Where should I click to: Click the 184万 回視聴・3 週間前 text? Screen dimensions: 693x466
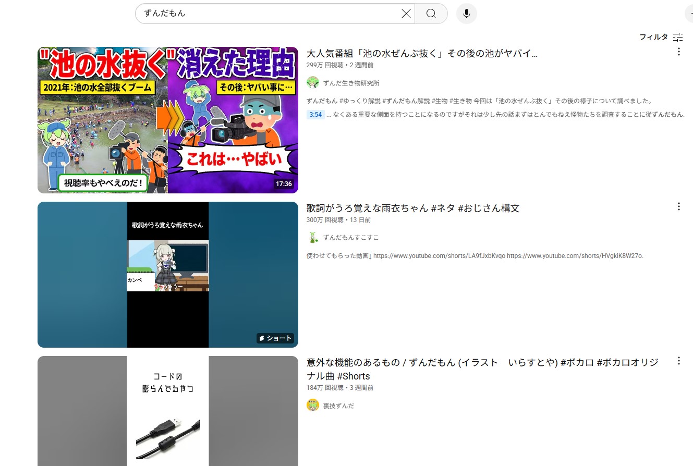[340, 388]
